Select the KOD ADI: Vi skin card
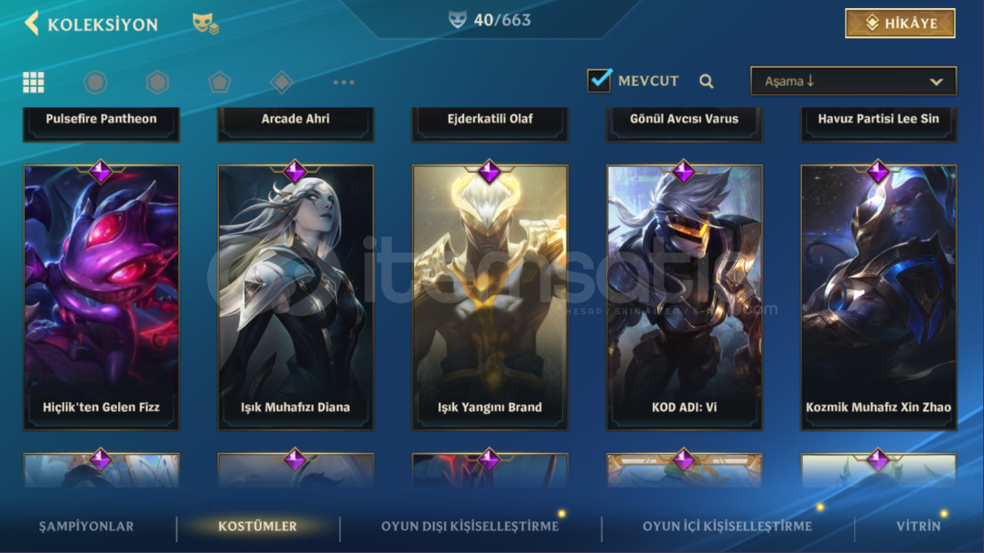This screenshot has width=984, height=553. pos(684,297)
